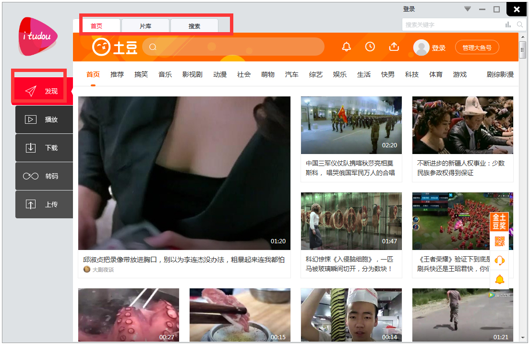Select the 转码 (Transcode) tool in sidebar
This screenshot has height=345, width=530.
[44, 176]
